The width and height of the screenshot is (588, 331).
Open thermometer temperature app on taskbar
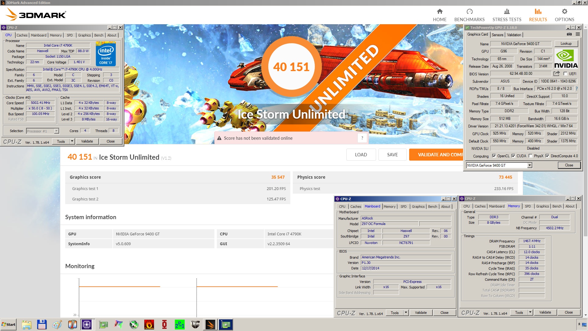click(72, 325)
